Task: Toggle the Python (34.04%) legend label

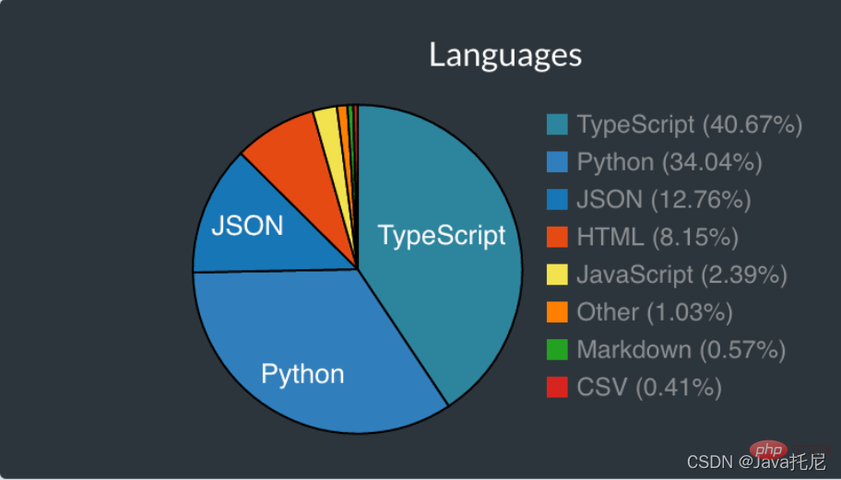Action: point(669,162)
